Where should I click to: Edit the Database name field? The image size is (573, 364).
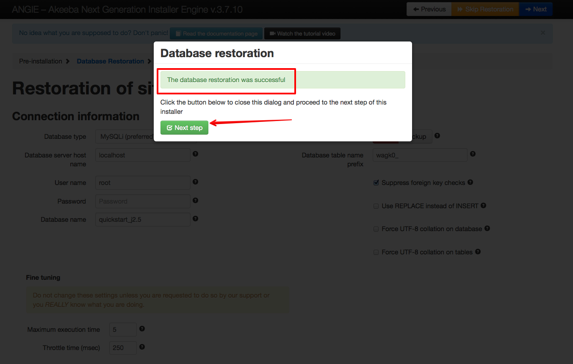143,220
